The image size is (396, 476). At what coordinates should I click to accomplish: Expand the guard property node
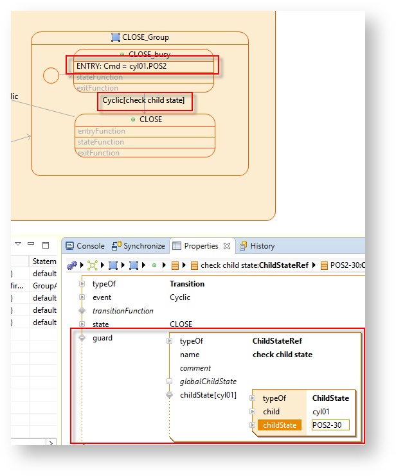[82, 338]
